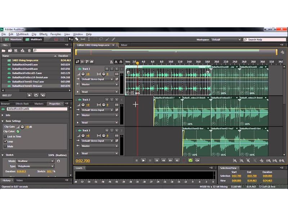Click the Import File icon in Files panel

[x=10, y=51]
